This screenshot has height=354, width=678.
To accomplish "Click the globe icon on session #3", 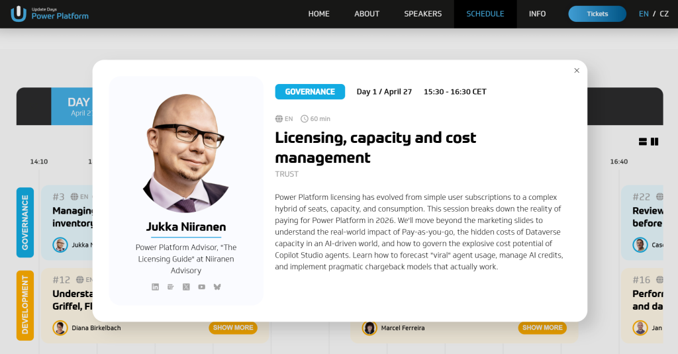I will pyautogui.click(x=74, y=197).
